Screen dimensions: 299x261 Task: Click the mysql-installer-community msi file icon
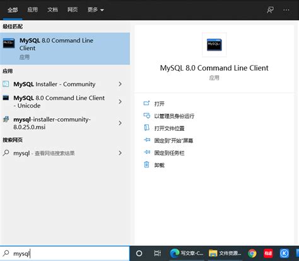point(6,119)
